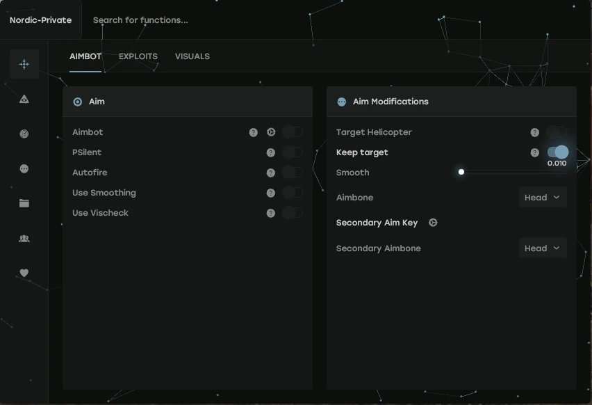Expand the Secondary Aimbone Head dropdown
The width and height of the screenshot is (592, 405).
point(543,248)
